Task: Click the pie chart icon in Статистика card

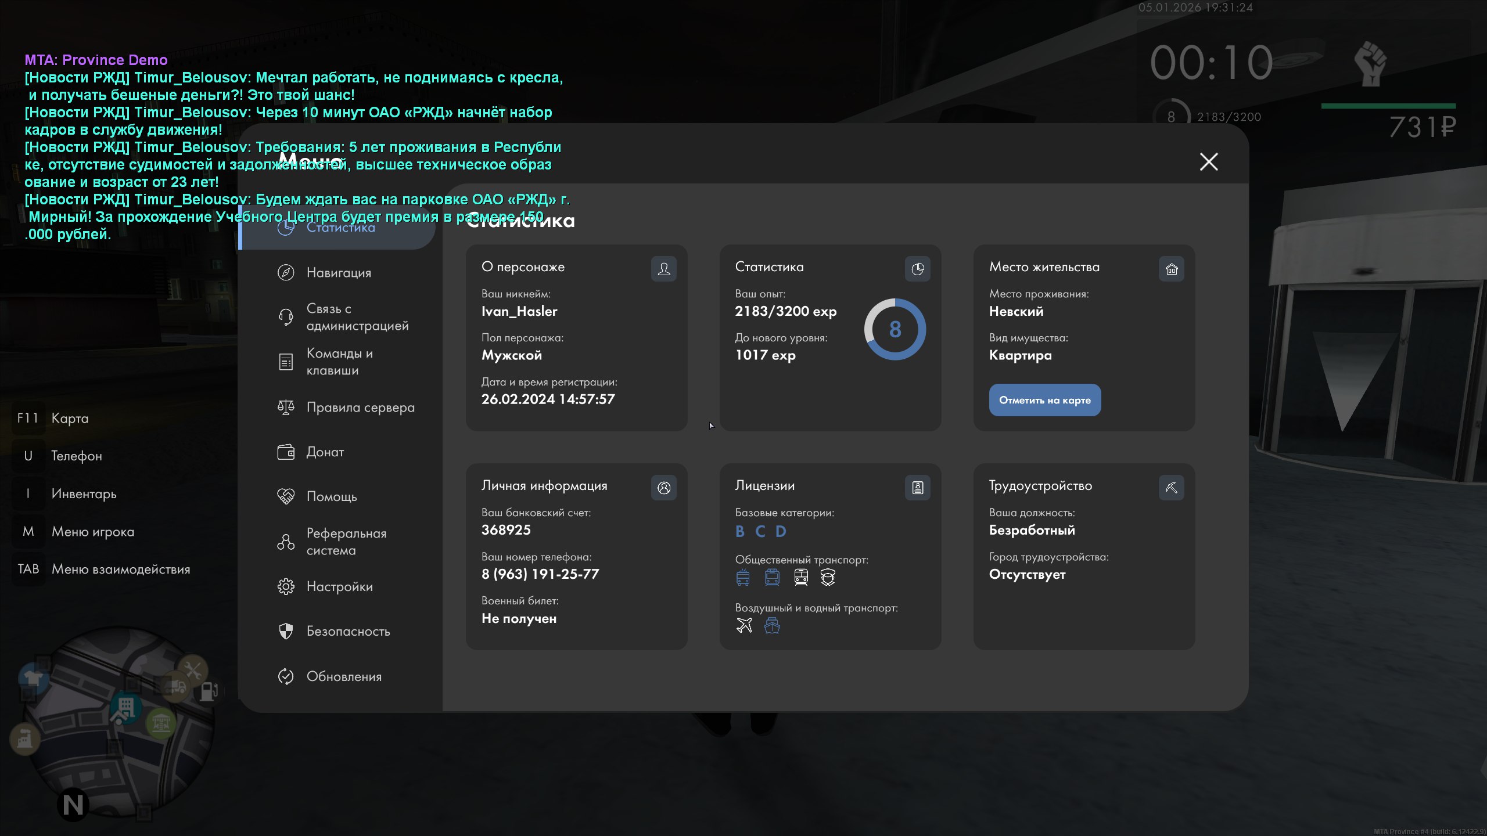Action: click(x=917, y=269)
